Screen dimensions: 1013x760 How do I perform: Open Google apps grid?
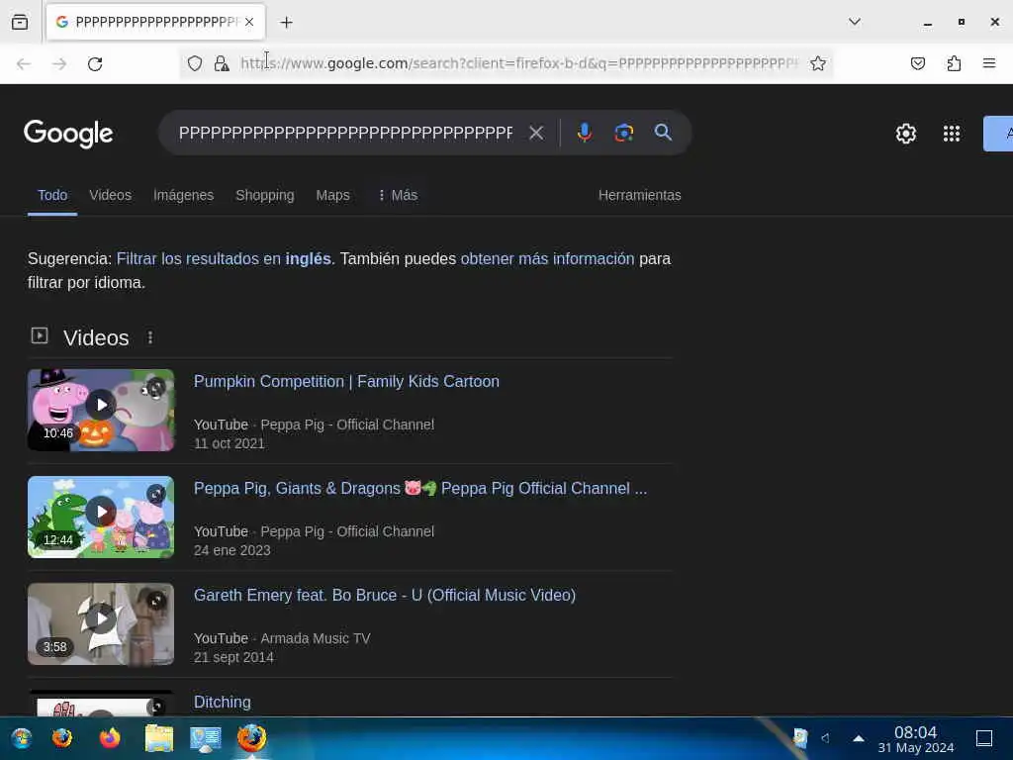click(951, 134)
